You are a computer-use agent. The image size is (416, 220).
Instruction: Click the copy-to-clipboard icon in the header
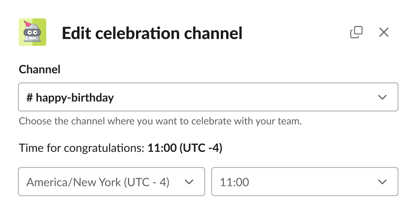[x=356, y=32]
